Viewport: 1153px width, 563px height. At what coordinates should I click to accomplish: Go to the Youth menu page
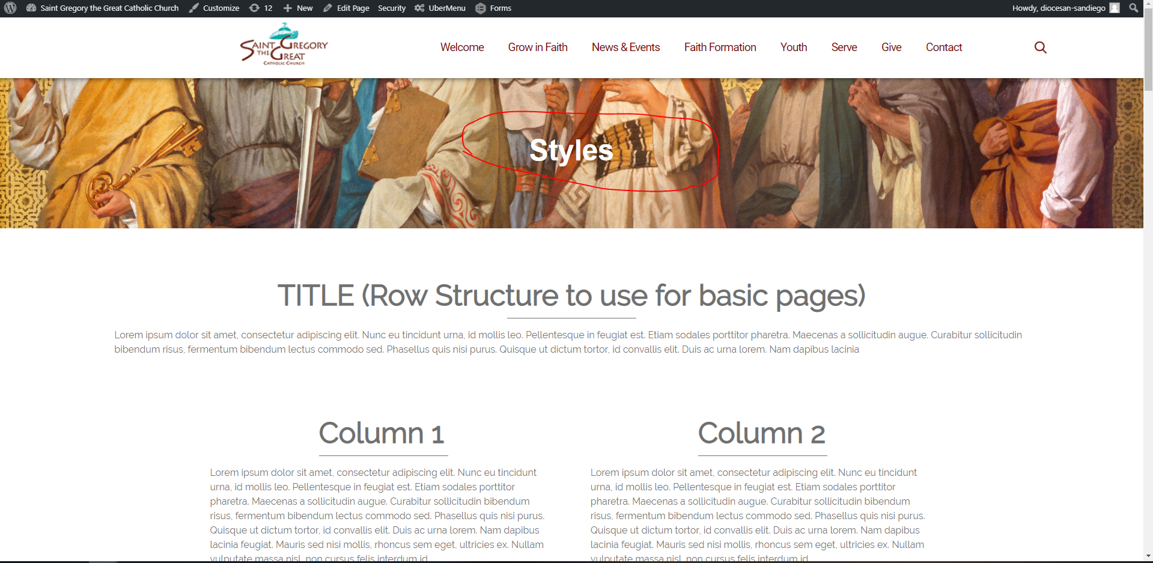click(793, 47)
